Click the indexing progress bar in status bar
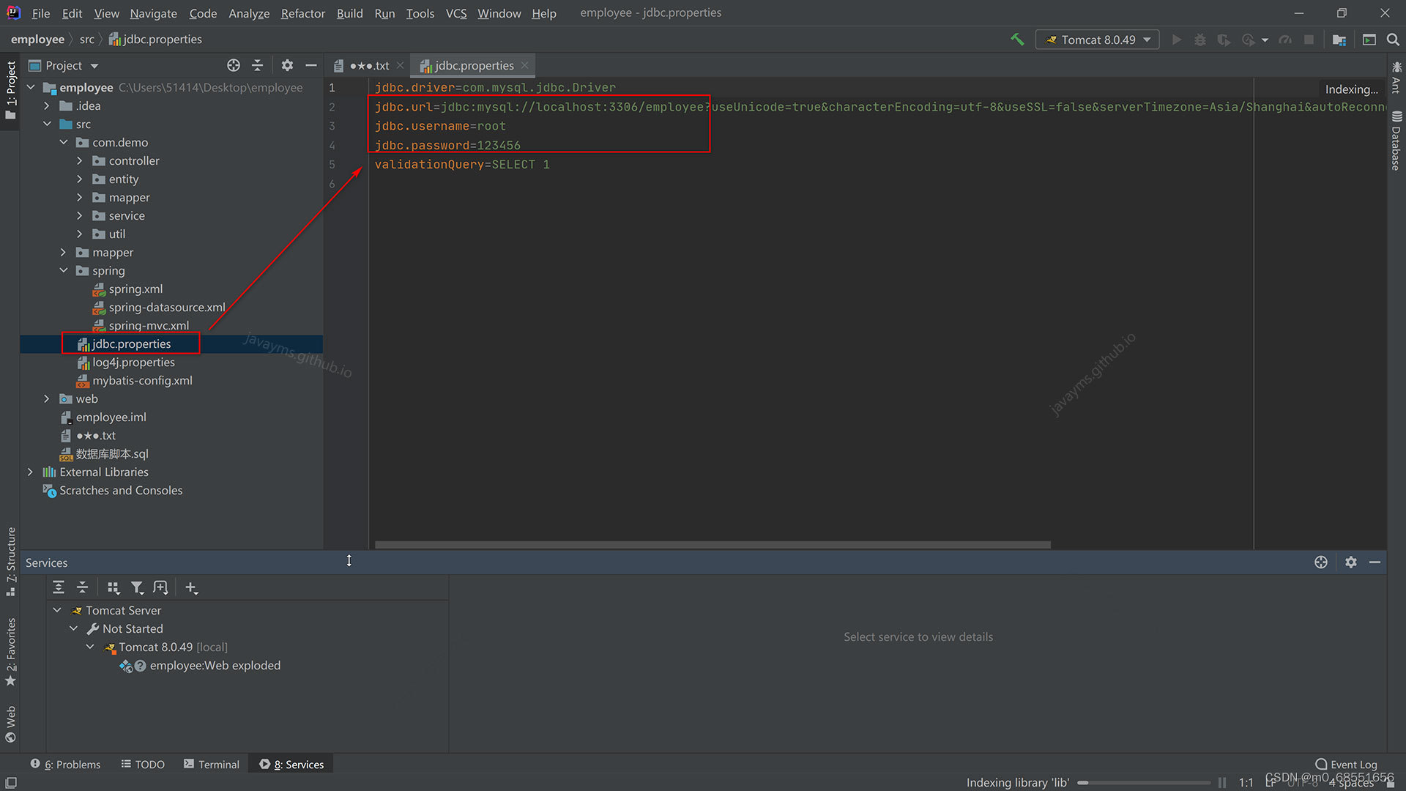This screenshot has height=791, width=1406. 1144,782
